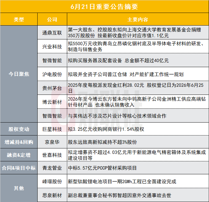This screenshot has height=202, width=209.
Task: Select company cell 世嘉科技
Action: 52,155
